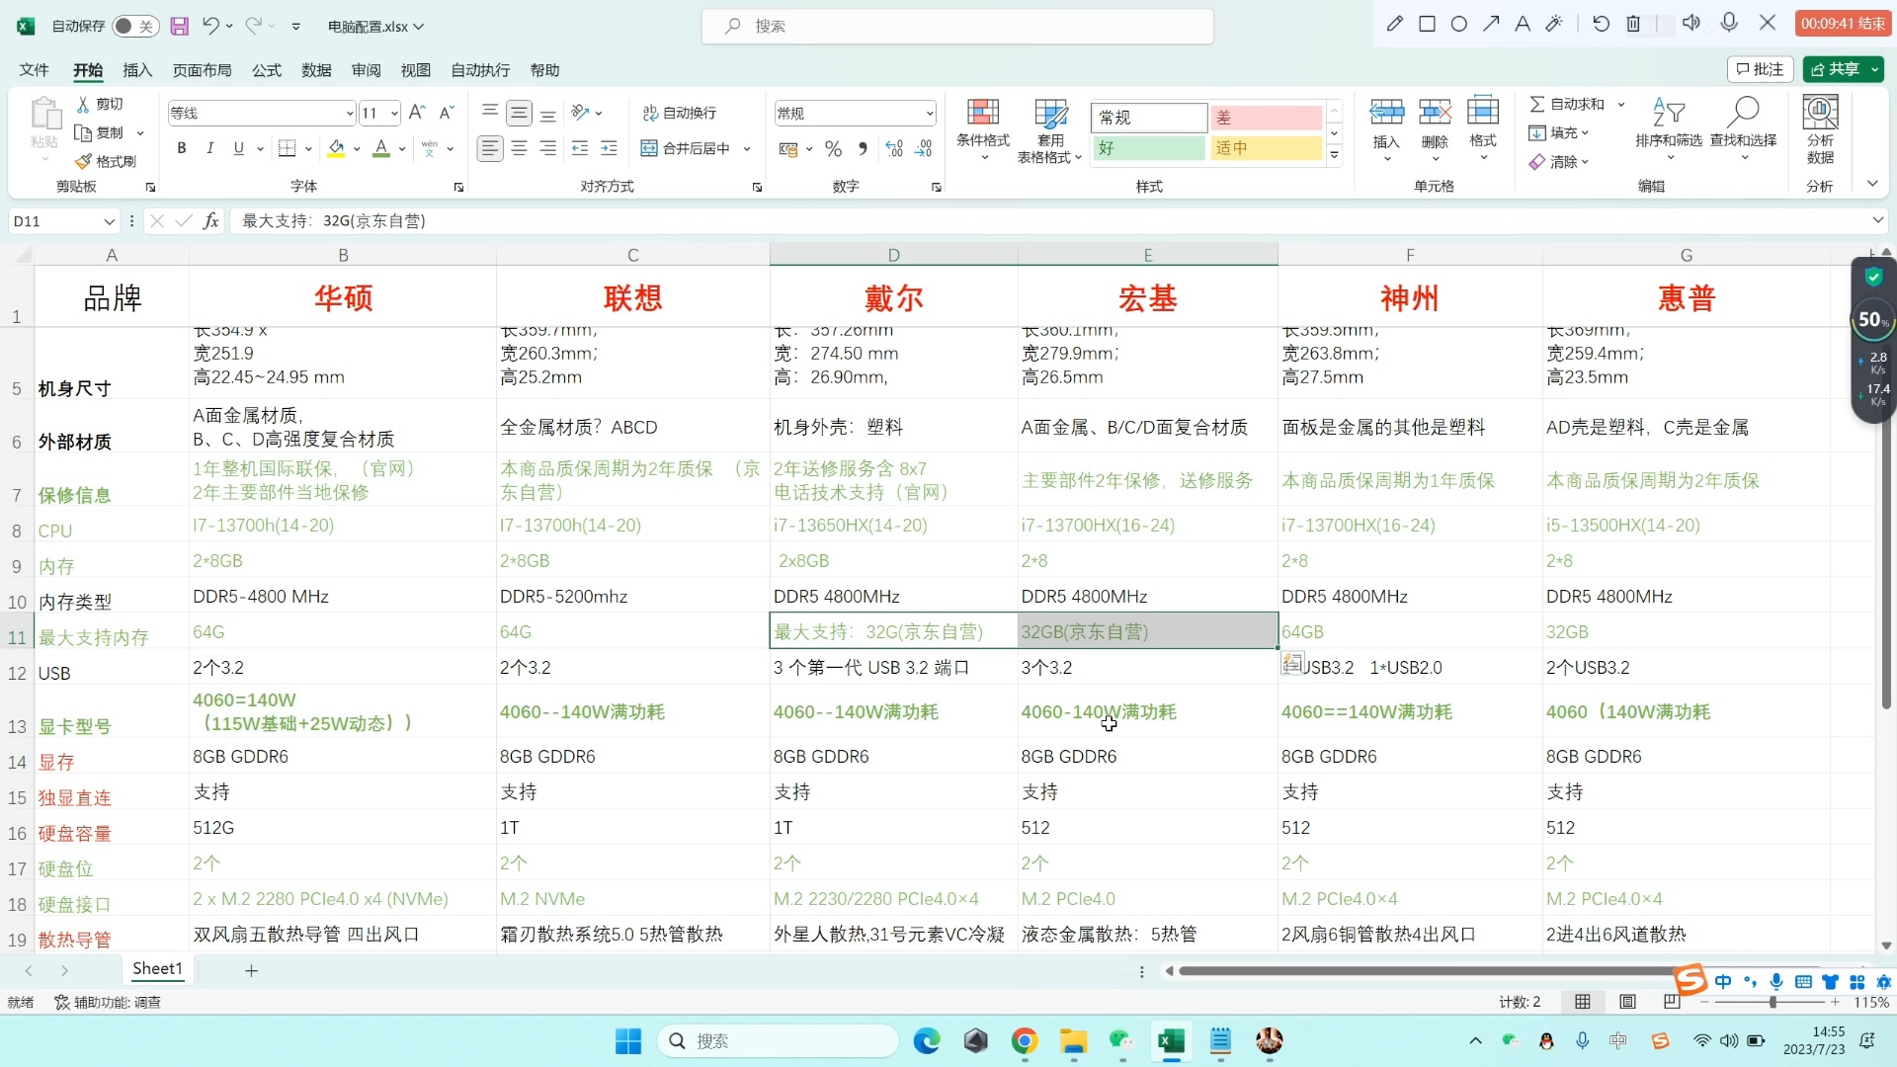Viewport: 1897px width, 1067px height.
Task: Decrease font size with small A icon
Action: click(447, 113)
